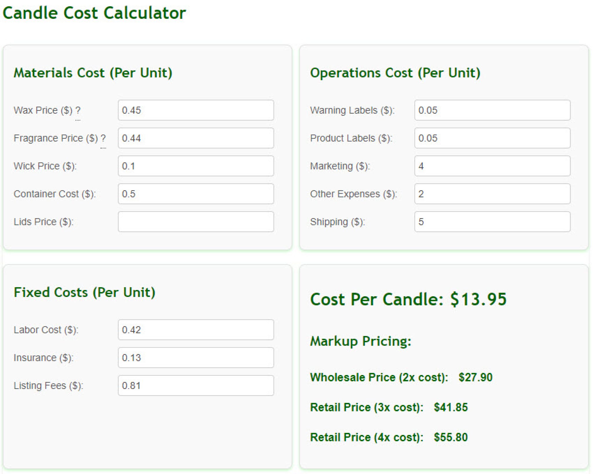
Task: Click the Warning Labels cost field
Action: coord(492,110)
